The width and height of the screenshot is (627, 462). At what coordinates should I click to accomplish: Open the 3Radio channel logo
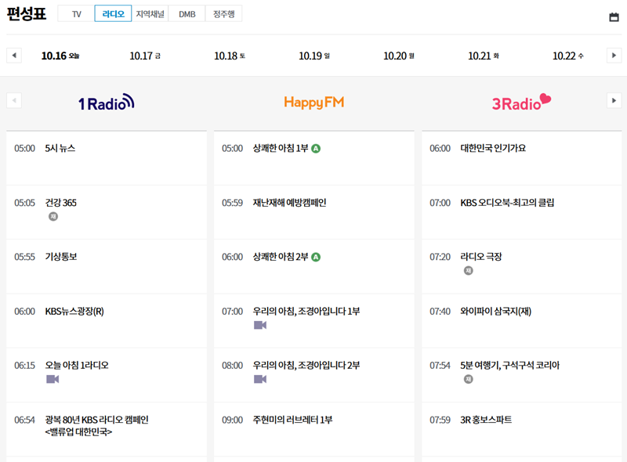click(x=521, y=103)
